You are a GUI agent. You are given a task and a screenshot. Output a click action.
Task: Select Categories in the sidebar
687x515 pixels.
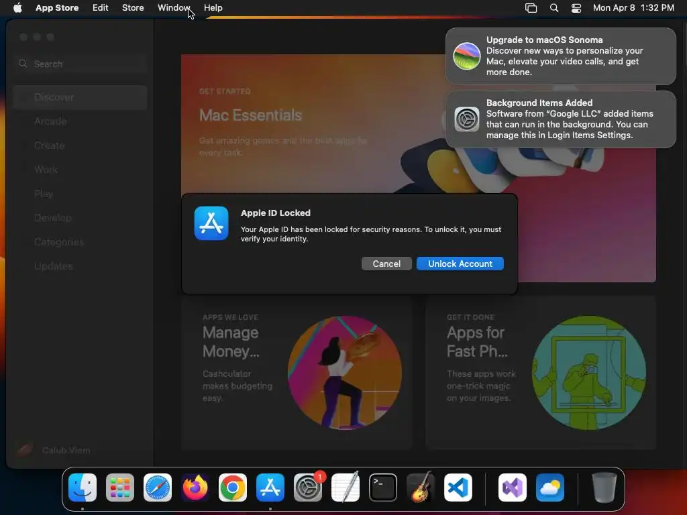(80, 241)
